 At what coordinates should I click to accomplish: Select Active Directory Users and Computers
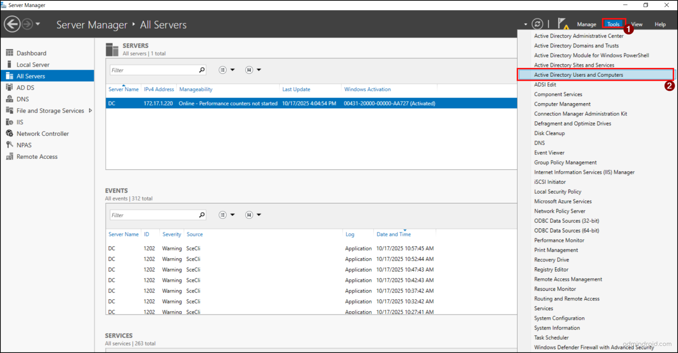pos(578,75)
